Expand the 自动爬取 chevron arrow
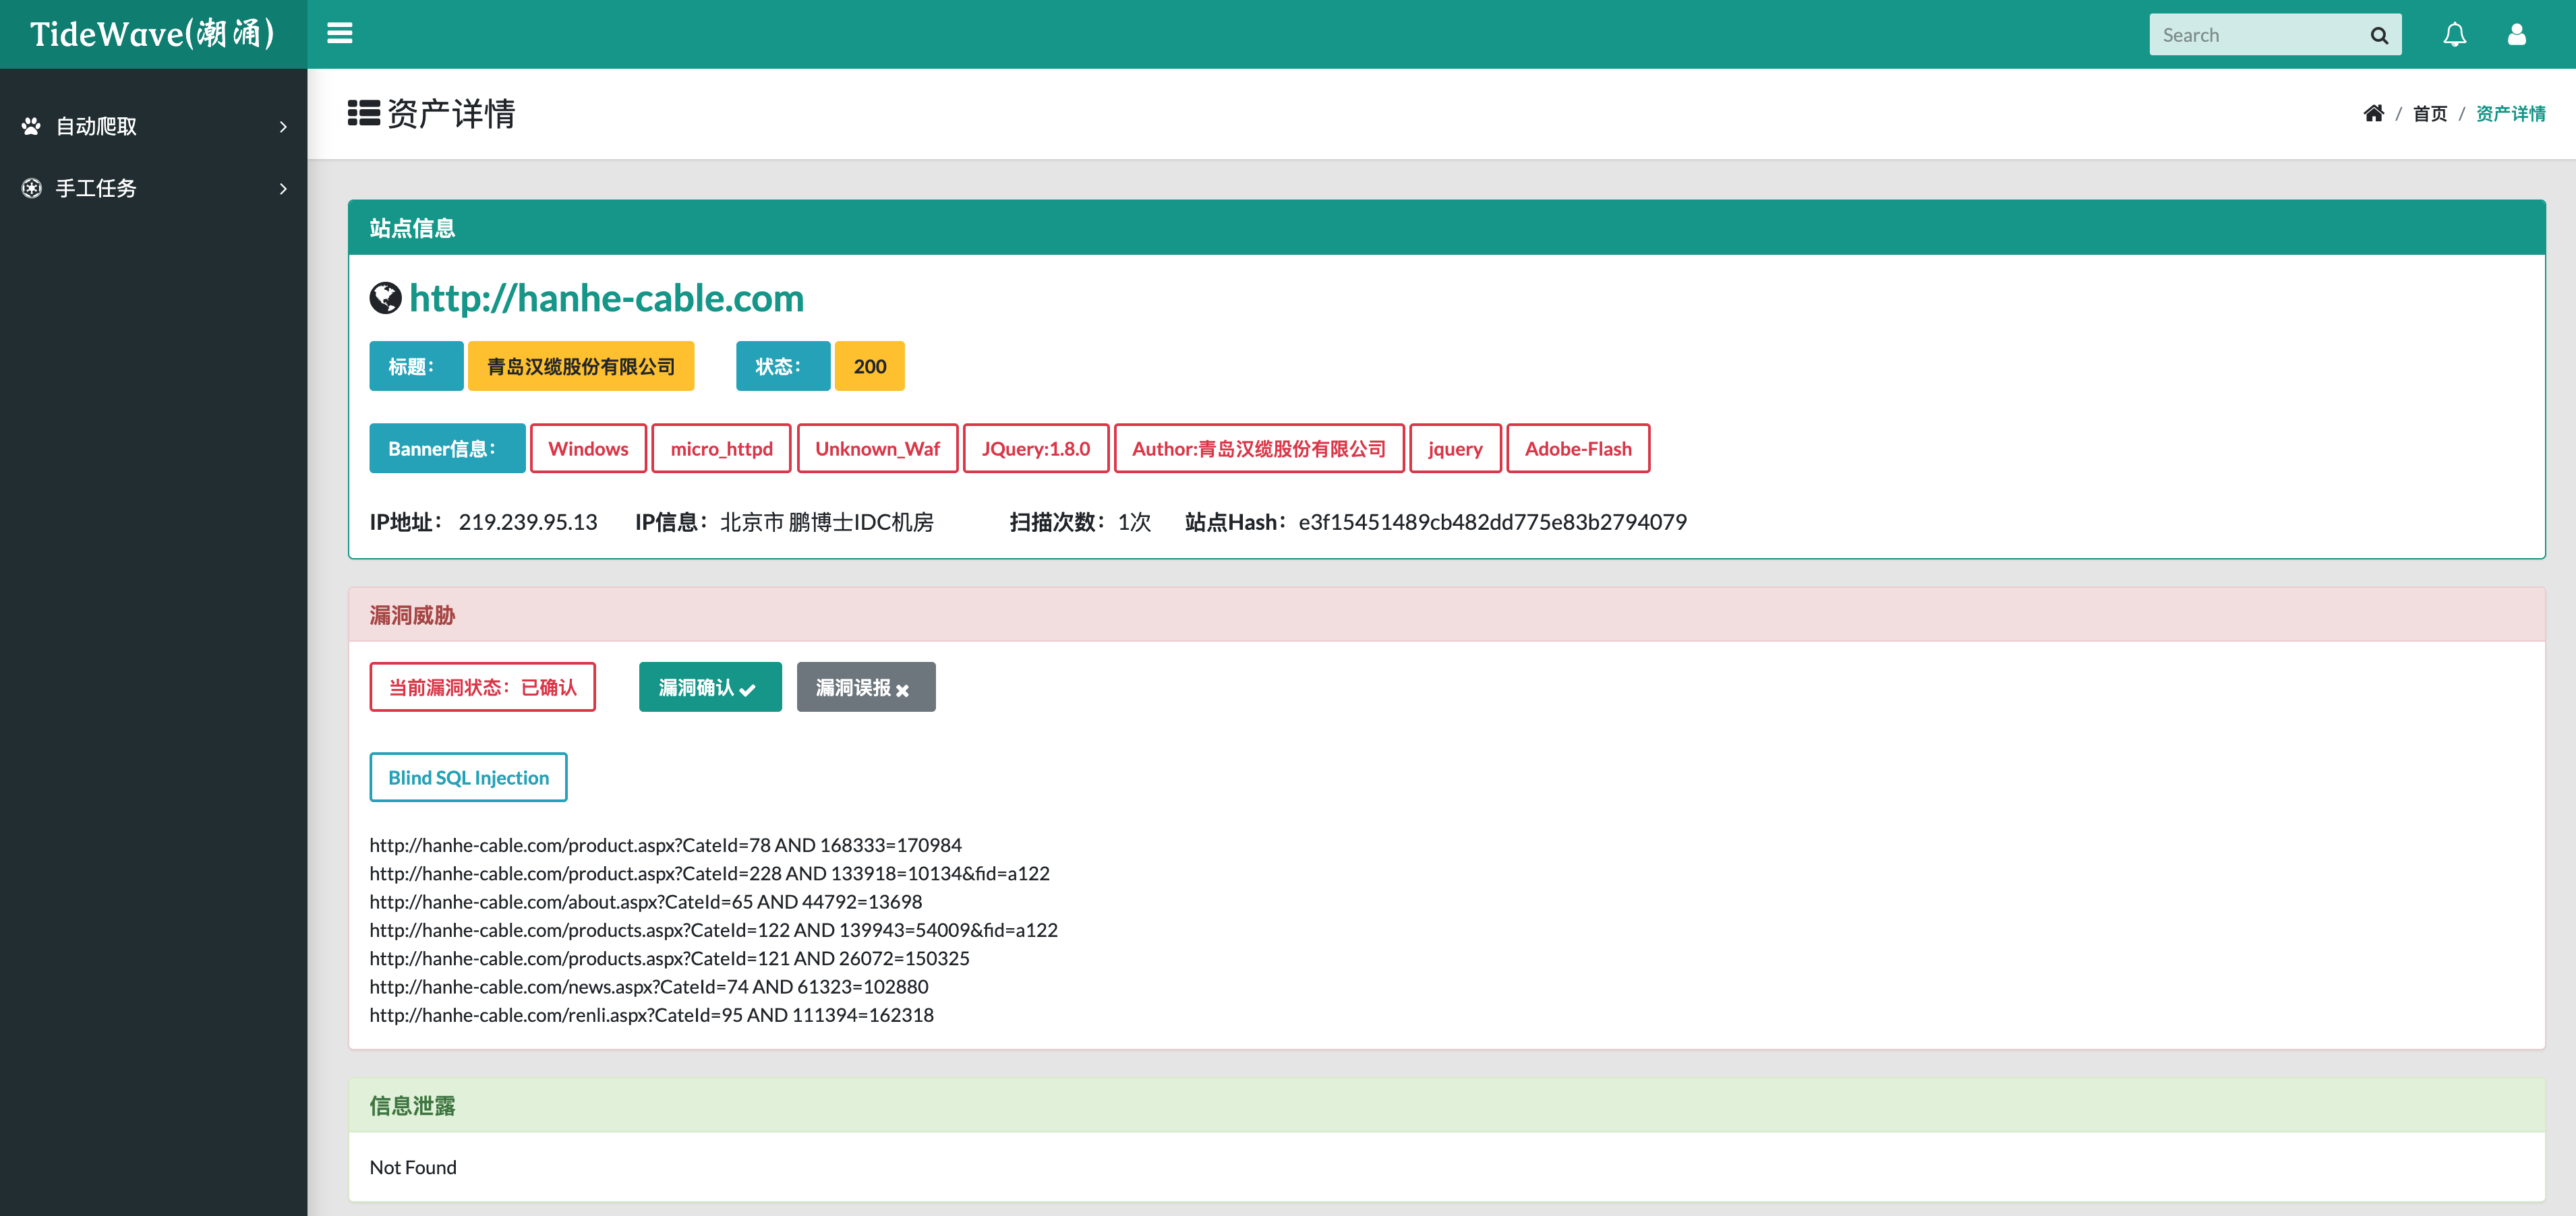Screen dimensions: 2576x1216 tap(283, 127)
